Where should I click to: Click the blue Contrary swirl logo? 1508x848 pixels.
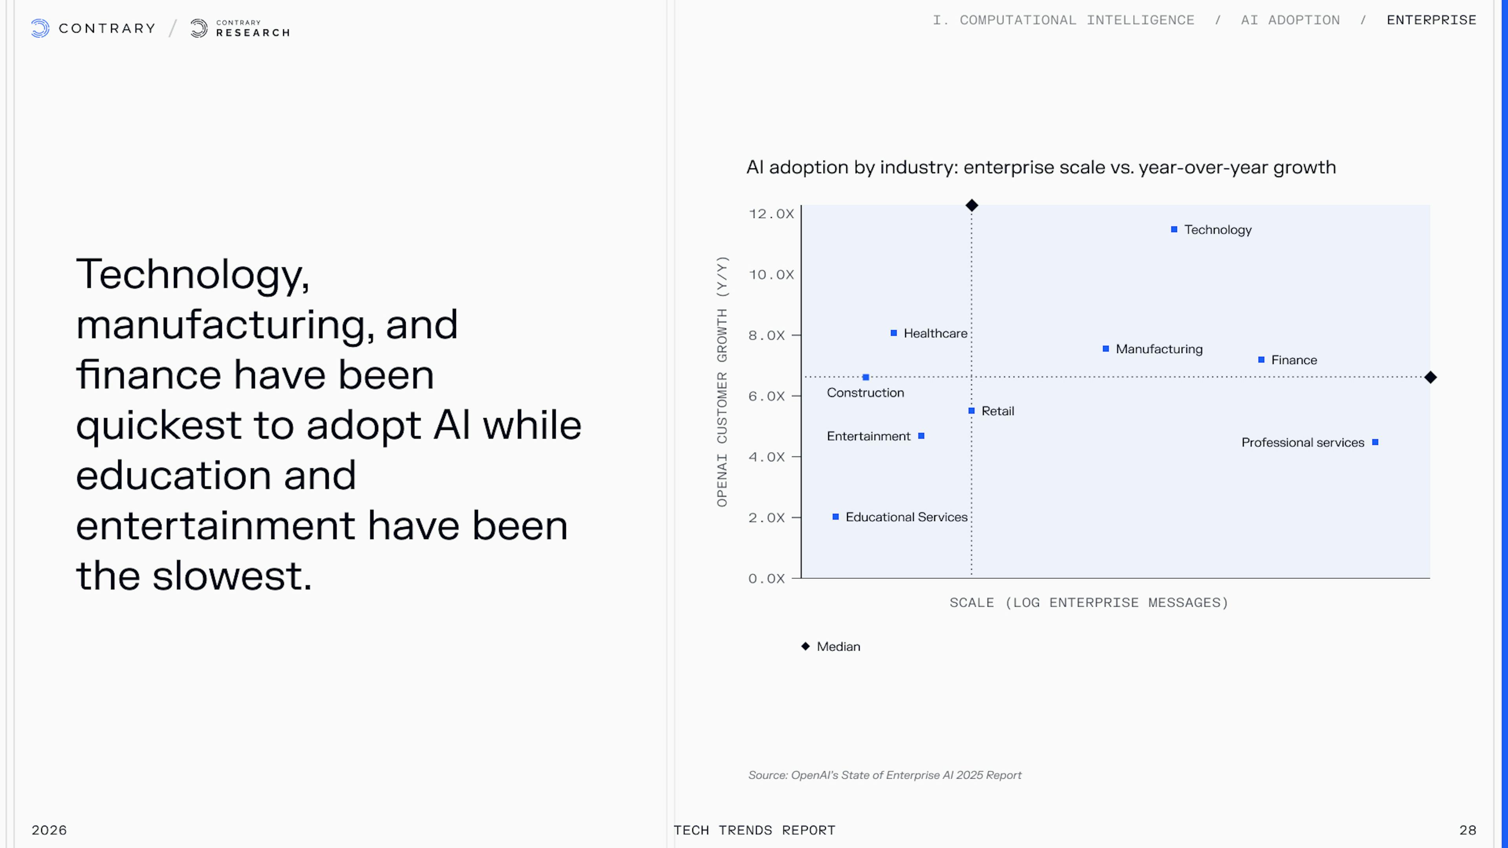click(40, 28)
